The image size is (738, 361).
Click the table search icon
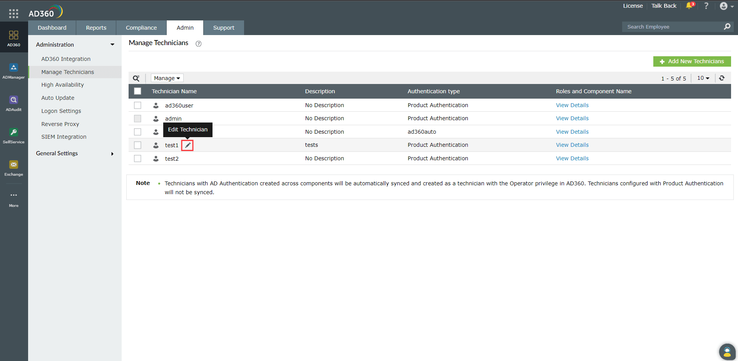click(x=136, y=78)
